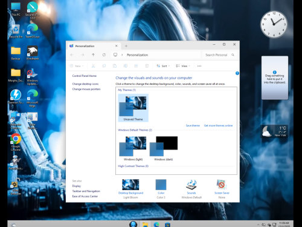The height and width of the screenshot is (227, 302).
Task: Open File Explorer from the taskbar
Action: (145, 225)
